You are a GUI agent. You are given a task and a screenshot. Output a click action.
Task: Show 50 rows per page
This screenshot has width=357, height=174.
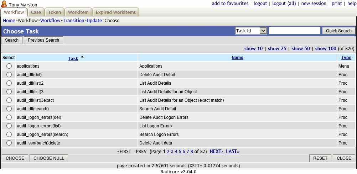tap(300, 49)
